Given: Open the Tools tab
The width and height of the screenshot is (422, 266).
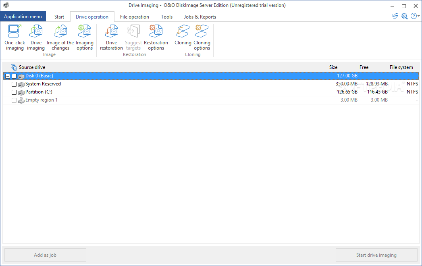Looking at the screenshot, I should (x=166, y=17).
